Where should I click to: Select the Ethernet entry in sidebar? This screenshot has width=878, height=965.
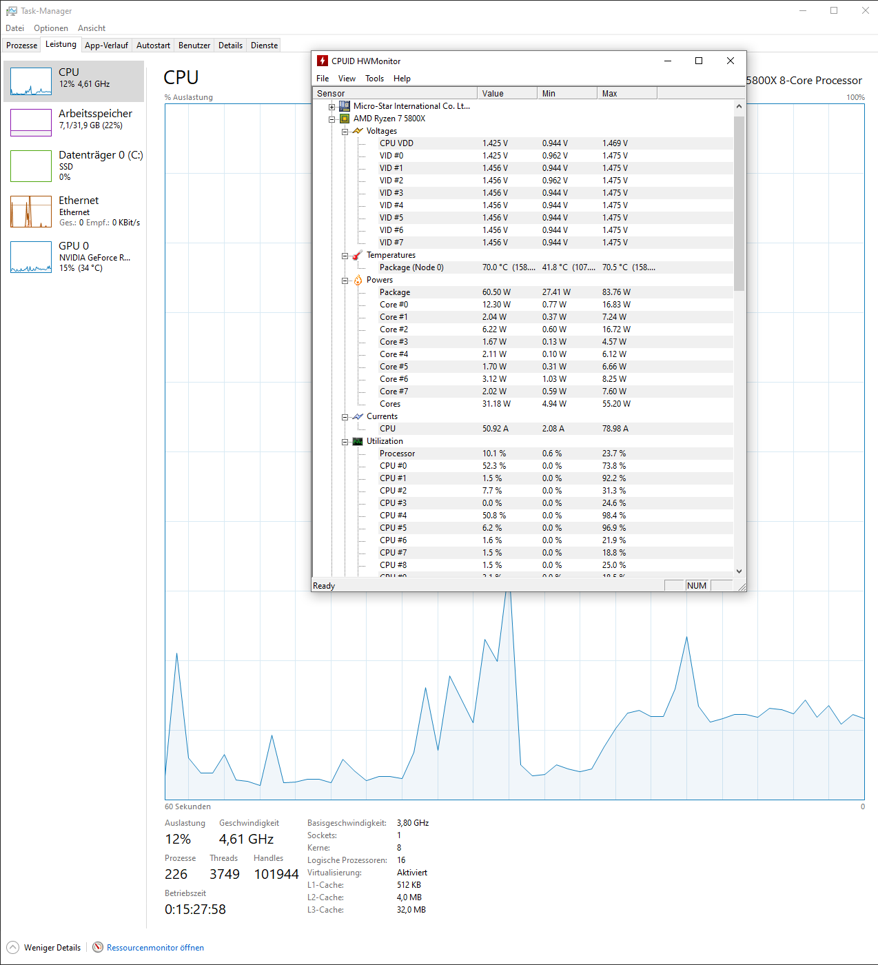[74, 211]
